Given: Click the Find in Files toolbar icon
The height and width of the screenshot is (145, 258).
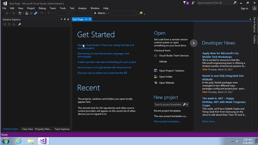Looking at the screenshot, I should [x=141, y=13].
